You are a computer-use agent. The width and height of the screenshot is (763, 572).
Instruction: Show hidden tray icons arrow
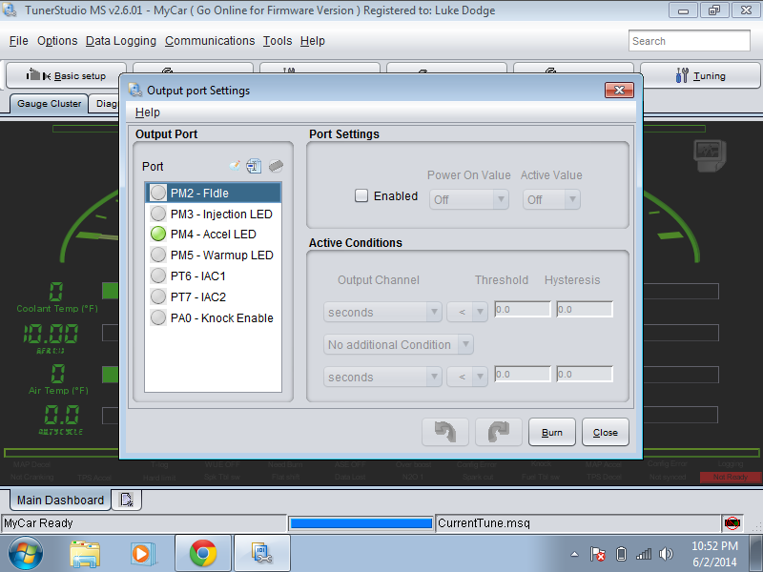[x=575, y=554]
